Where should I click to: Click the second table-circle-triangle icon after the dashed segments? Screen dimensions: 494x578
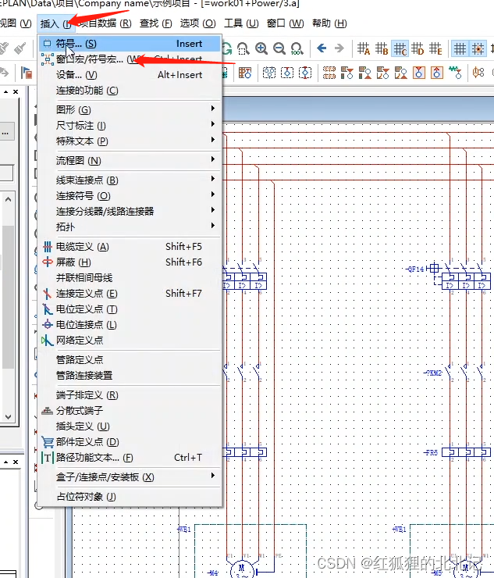pyautogui.click(x=364, y=73)
